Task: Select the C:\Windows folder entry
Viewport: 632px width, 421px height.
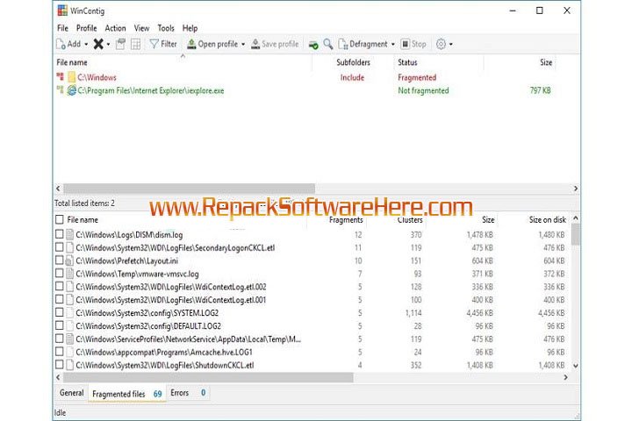Action: (97, 77)
